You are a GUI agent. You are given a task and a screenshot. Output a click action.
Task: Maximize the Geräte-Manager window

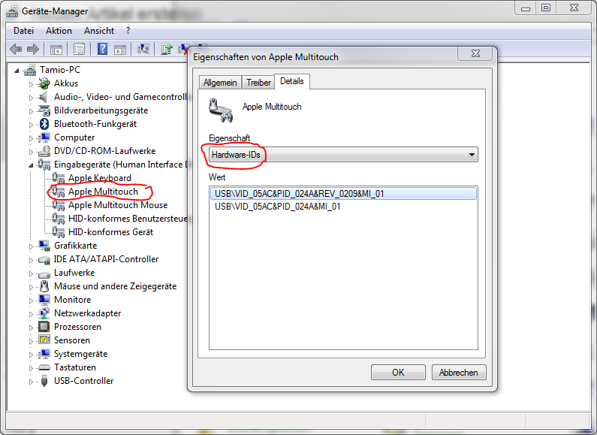tap(546, 8)
